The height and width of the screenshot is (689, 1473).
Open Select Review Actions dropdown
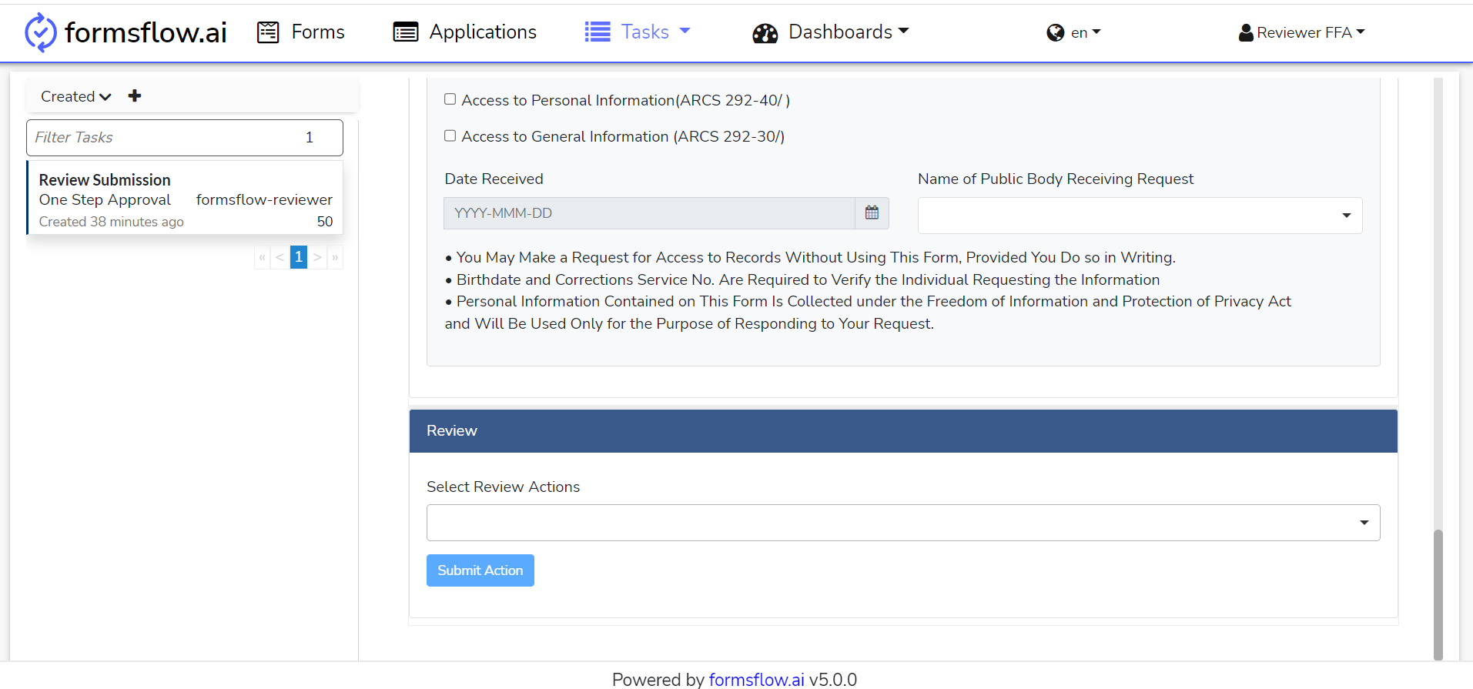point(903,523)
